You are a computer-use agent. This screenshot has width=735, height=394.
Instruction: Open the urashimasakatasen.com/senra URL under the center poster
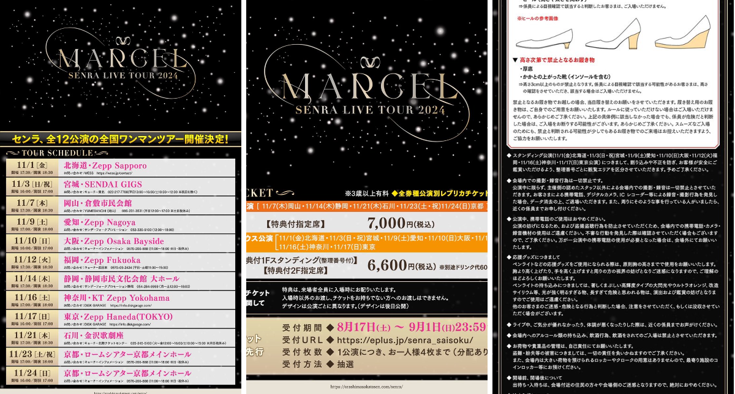coord(367,387)
